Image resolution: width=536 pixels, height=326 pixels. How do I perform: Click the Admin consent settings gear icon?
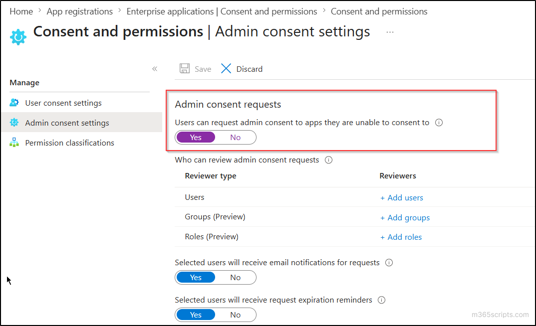(14, 122)
